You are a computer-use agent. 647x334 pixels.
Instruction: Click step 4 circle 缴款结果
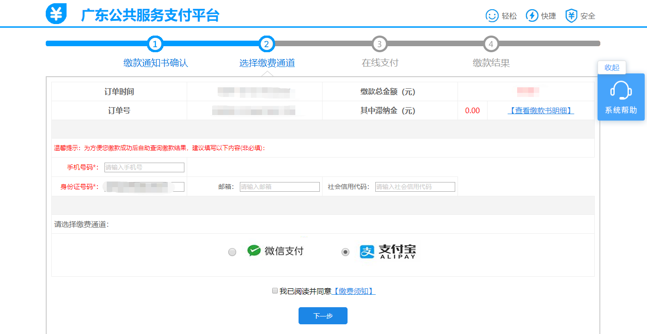(491, 44)
